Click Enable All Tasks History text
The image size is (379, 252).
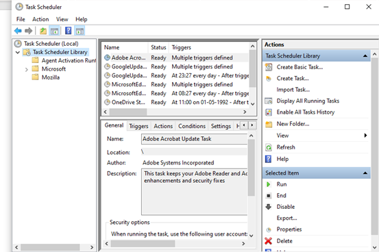[306, 112]
